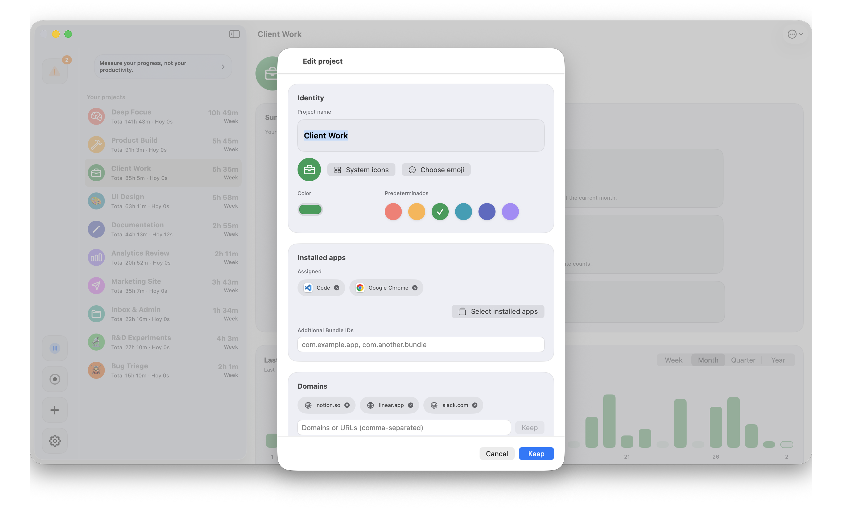Click the UI Design palette icon

(96, 201)
